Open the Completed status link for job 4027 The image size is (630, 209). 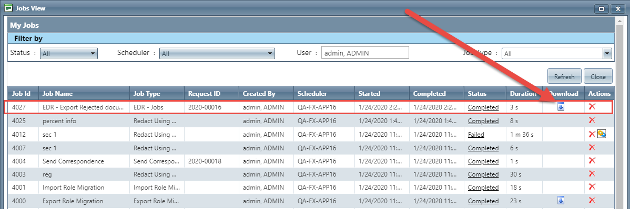tap(483, 107)
